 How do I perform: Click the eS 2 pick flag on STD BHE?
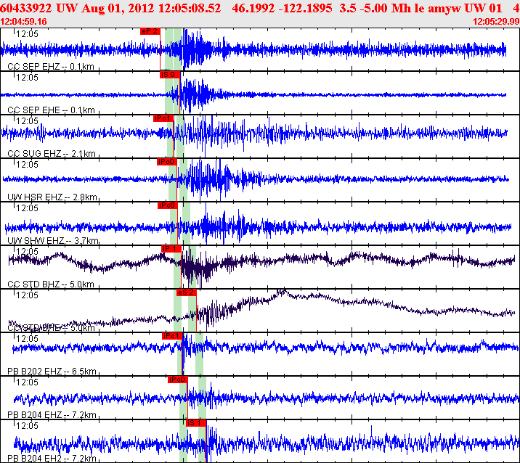click(x=187, y=292)
